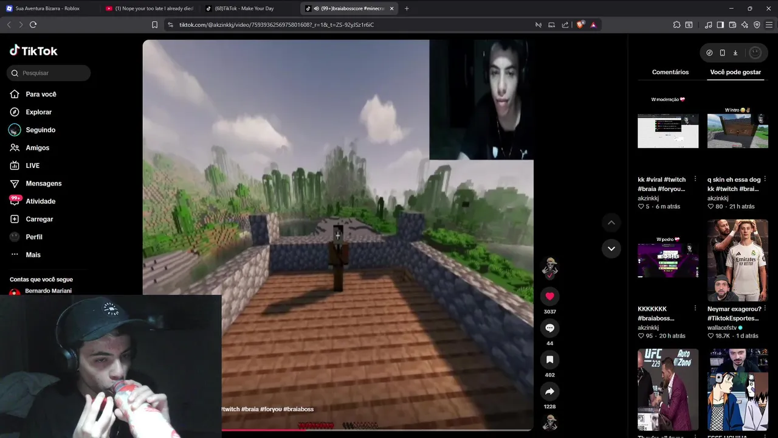
Task: Open wallacefstv profile link
Action: point(722,327)
